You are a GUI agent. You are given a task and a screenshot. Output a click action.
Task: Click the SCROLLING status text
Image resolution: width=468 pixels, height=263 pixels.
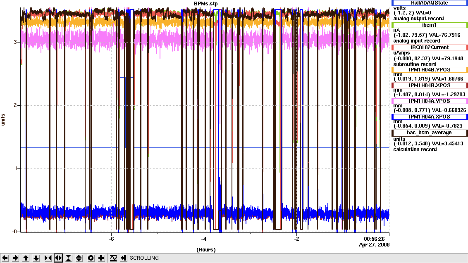[144, 258]
